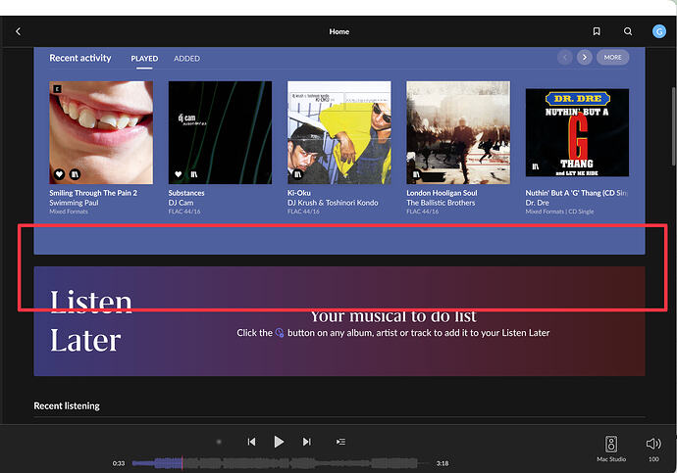The width and height of the screenshot is (677, 473).
Task: Open the search magnifier icon
Action: [x=628, y=31]
